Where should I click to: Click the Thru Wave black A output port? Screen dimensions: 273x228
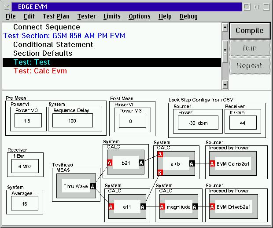click(93, 186)
